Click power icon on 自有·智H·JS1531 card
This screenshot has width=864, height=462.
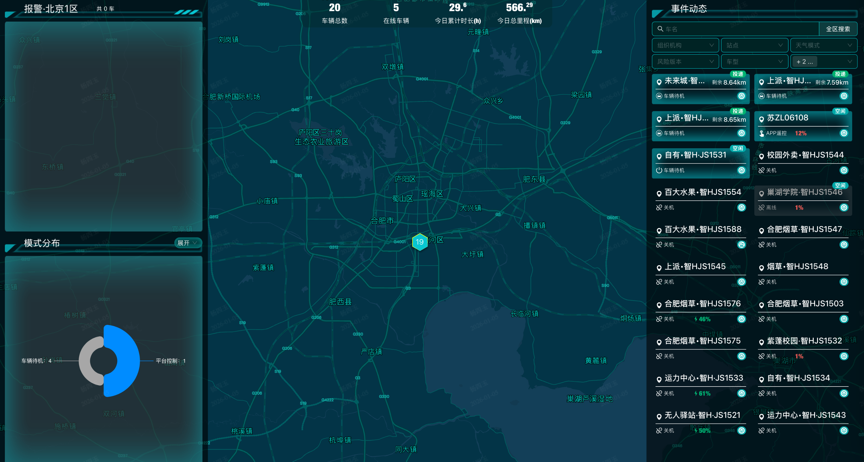tap(659, 170)
